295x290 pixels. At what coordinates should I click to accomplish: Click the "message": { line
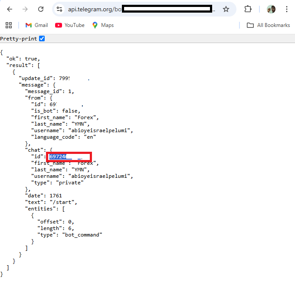tap(37, 85)
